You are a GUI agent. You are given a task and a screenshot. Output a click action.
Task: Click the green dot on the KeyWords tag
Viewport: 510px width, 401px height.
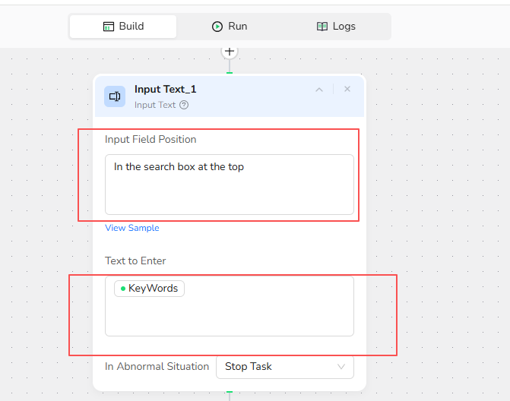123,289
